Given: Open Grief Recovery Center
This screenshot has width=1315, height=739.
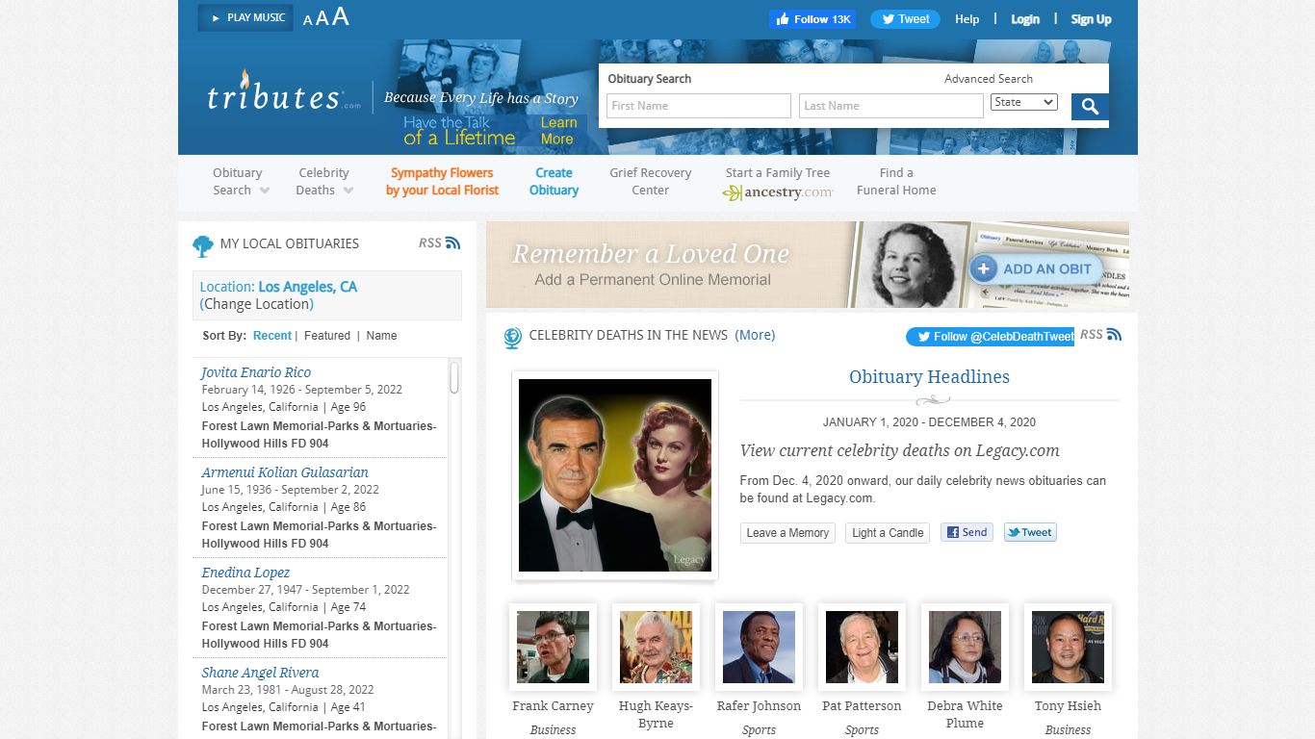Looking at the screenshot, I should coord(651,181).
